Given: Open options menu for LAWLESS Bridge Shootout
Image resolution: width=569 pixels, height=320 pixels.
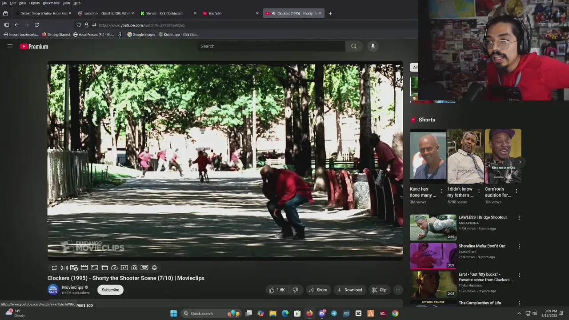Looking at the screenshot, I should pos(519,218).
